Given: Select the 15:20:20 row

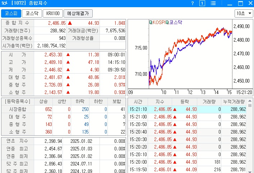Looking at the screenshot, I should tap(187, 147).
